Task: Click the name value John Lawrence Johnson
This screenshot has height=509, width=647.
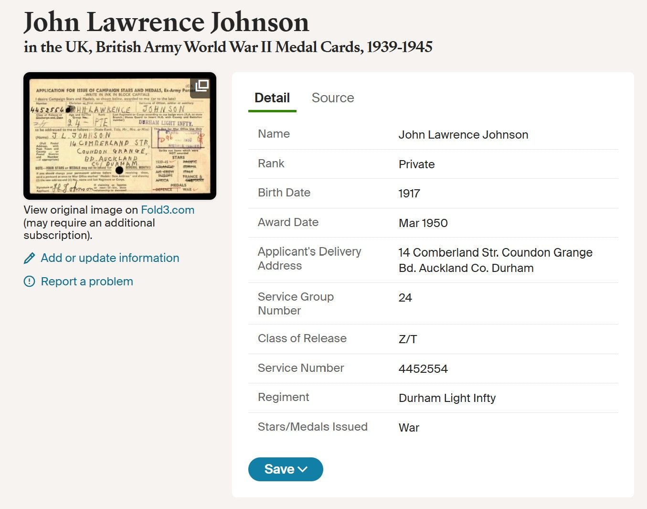Action: tap(463, 135)
